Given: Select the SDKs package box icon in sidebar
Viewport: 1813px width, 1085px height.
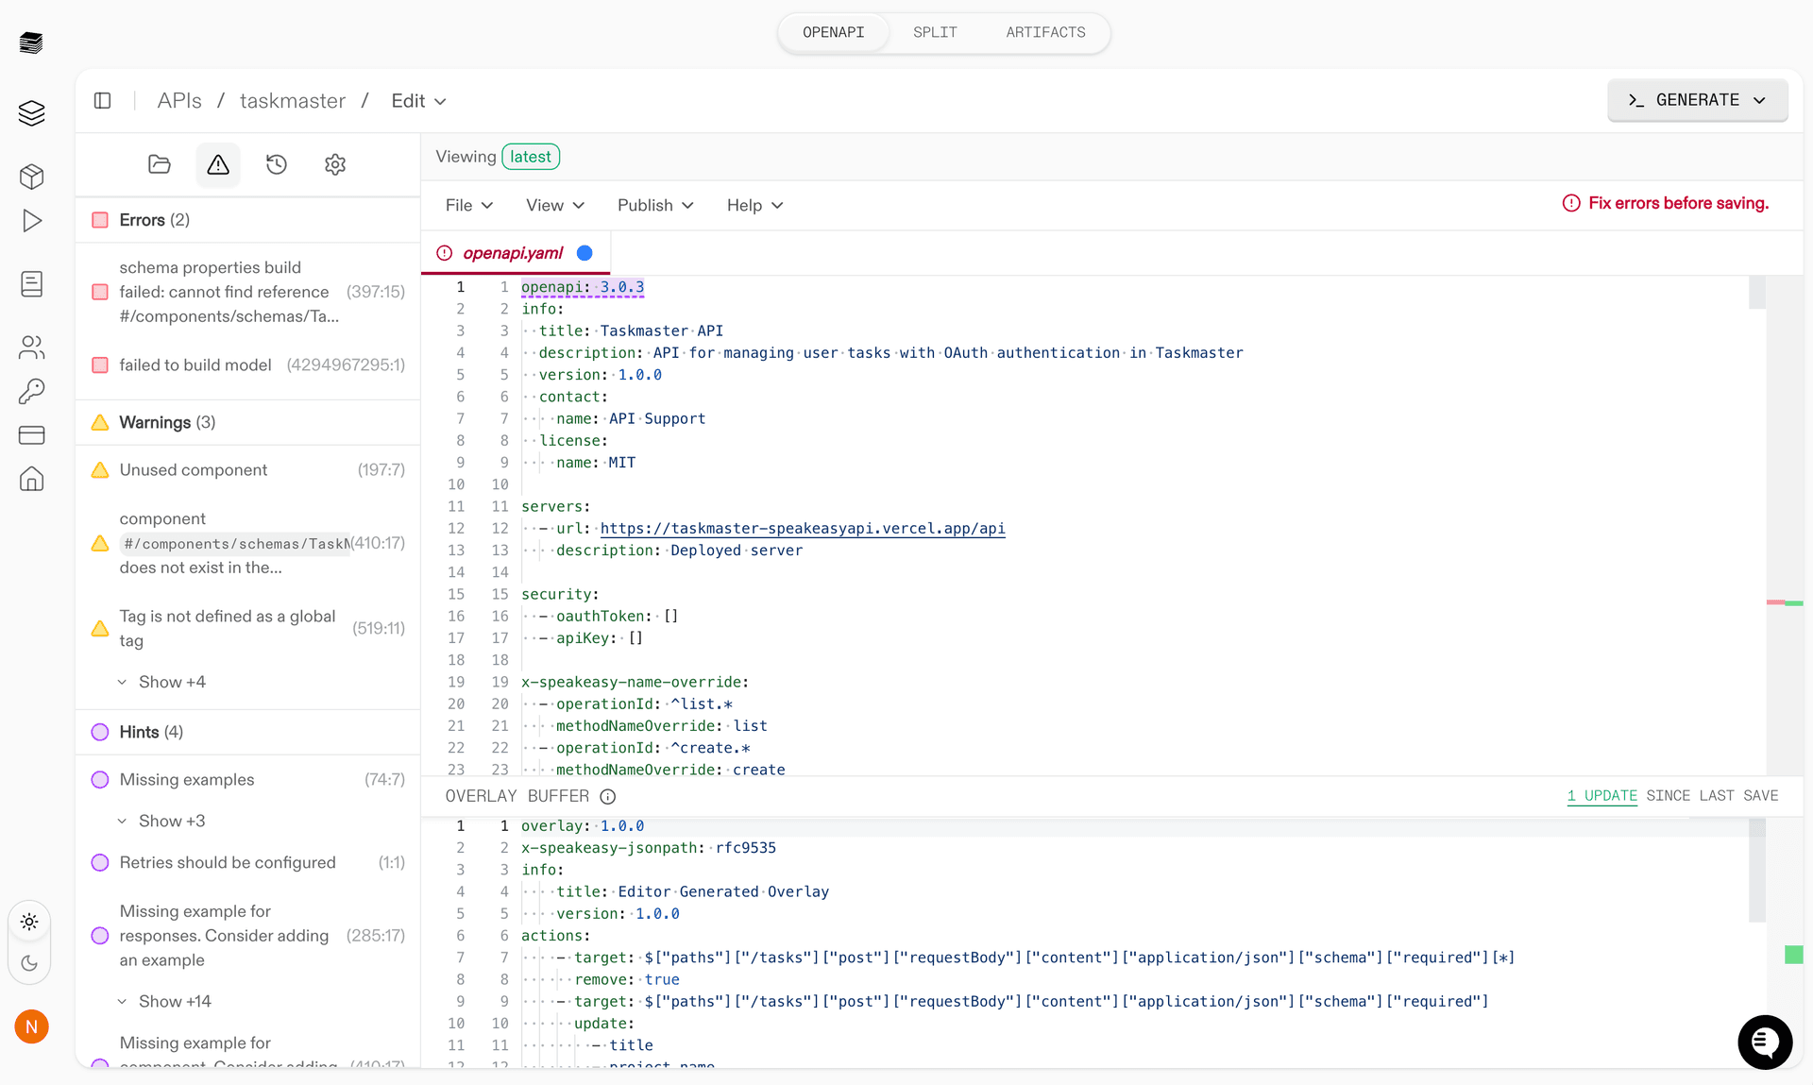Looking at the screenshot, I should (31, 177).
